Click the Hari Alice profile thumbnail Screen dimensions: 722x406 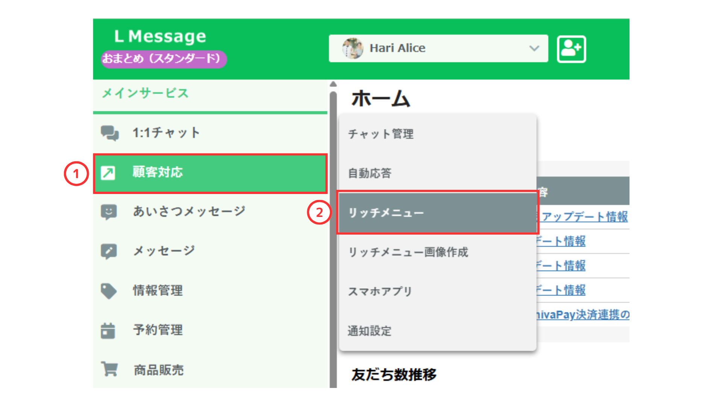click(x=352, y=48)
